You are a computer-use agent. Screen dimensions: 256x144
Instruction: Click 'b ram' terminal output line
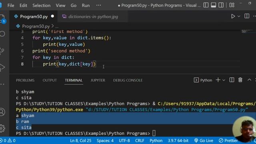pyautogui.click(x=22, y=122)
